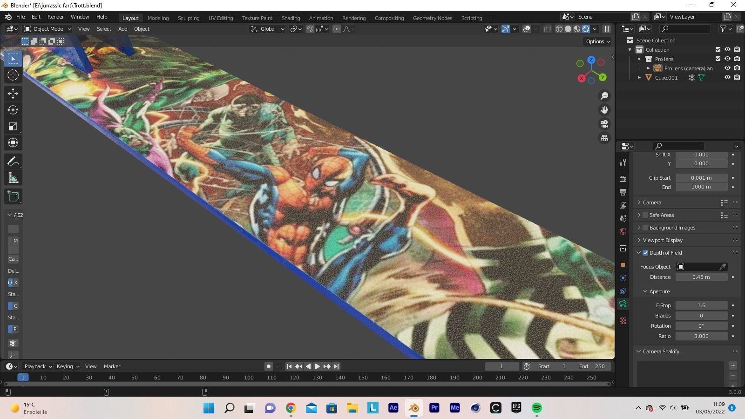Expand the Camera panel
745x419 pixels.
[651, 203]
